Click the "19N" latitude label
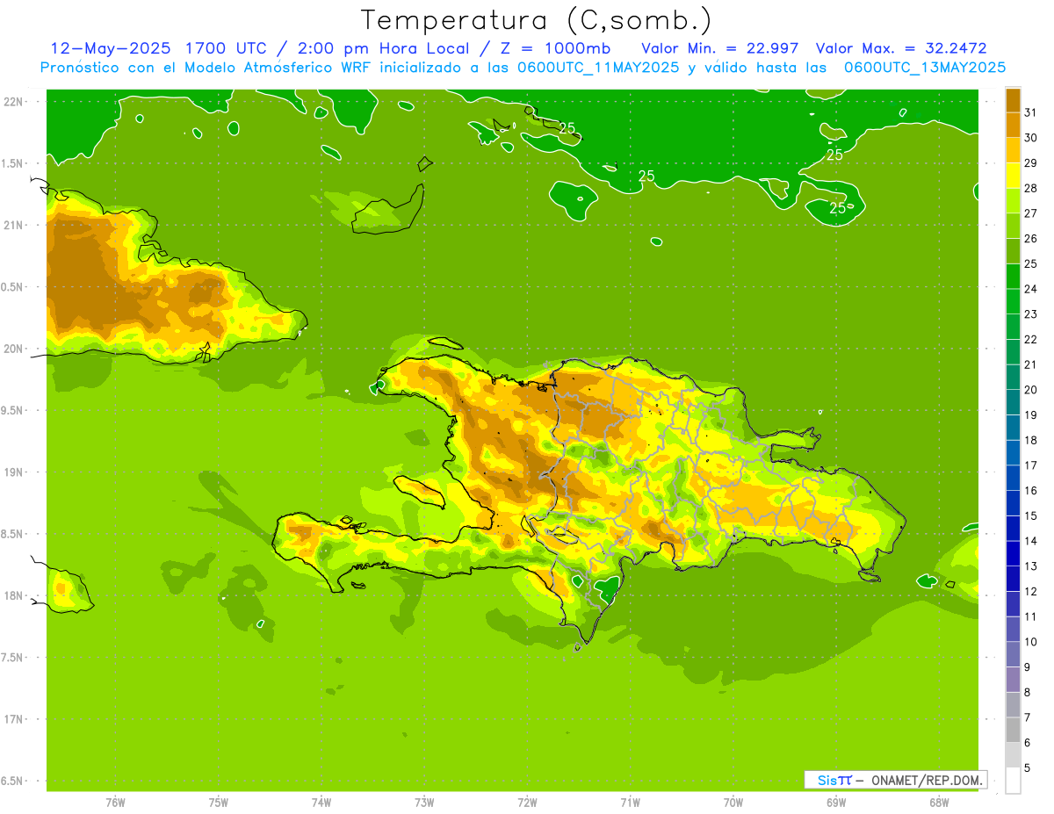The image size is (1054, 814). [x=13, y=472]
